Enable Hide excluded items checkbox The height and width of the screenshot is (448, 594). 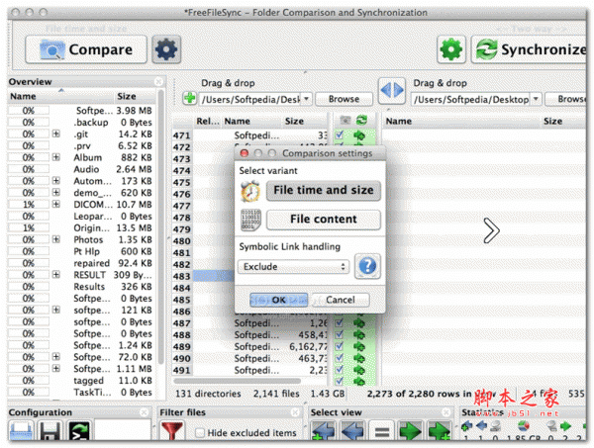[x=200, y=432]
